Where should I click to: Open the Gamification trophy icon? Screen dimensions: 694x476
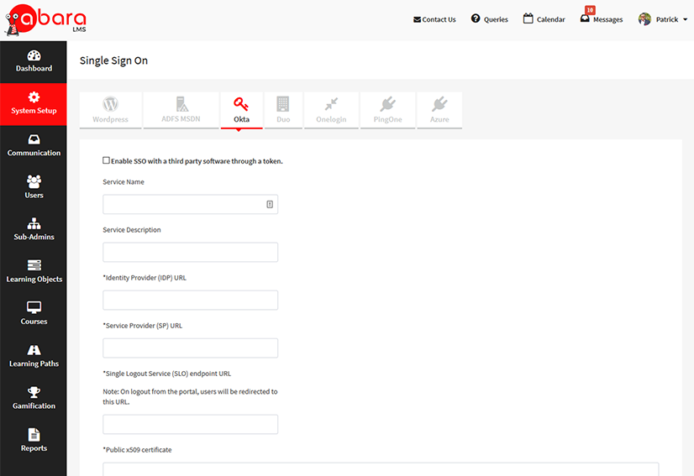pyautogui.click(x=34, y=392)
